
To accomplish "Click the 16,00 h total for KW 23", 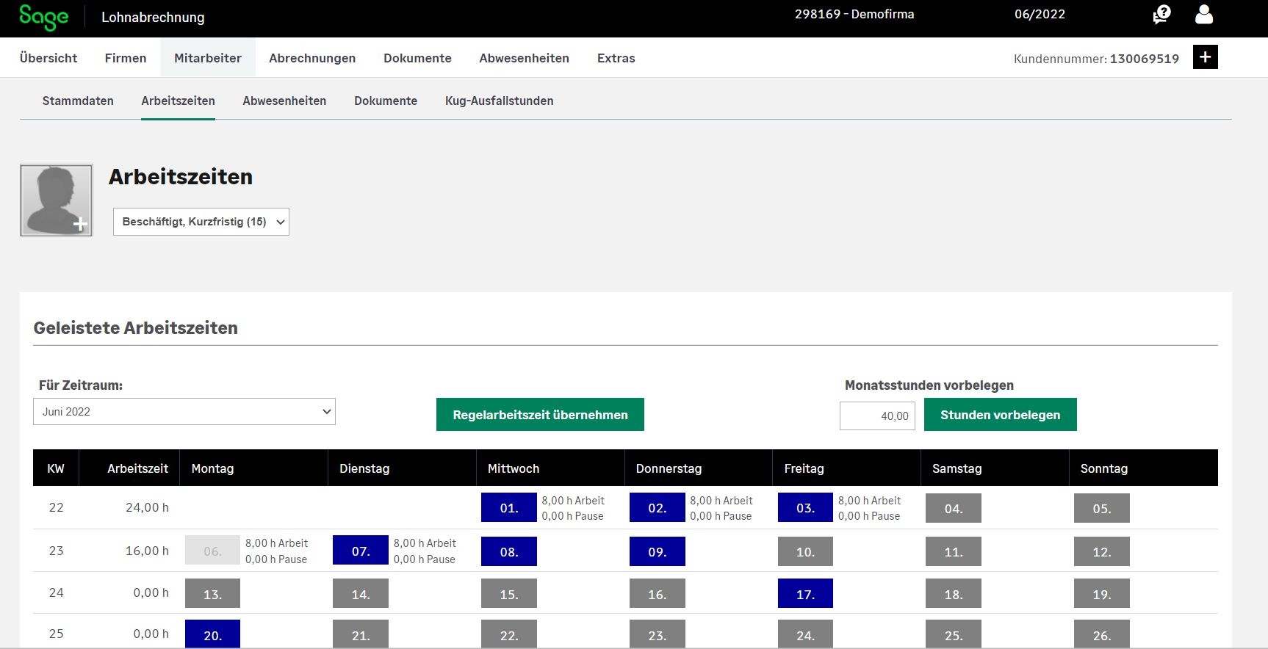I will 147,551.
